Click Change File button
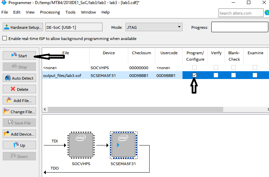The width and height of the screenshot is (269, 177). 19,112
